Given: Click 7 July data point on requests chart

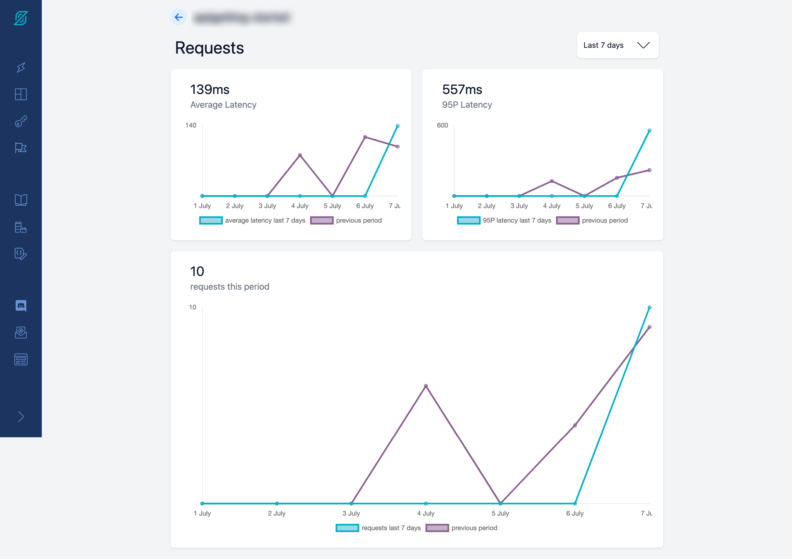Looking at the screenshot, I should tap(649, 308).
